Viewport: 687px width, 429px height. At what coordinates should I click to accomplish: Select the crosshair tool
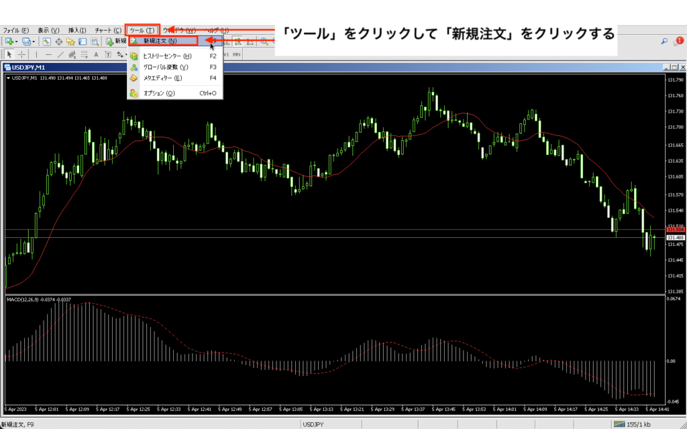pos(21,55)
